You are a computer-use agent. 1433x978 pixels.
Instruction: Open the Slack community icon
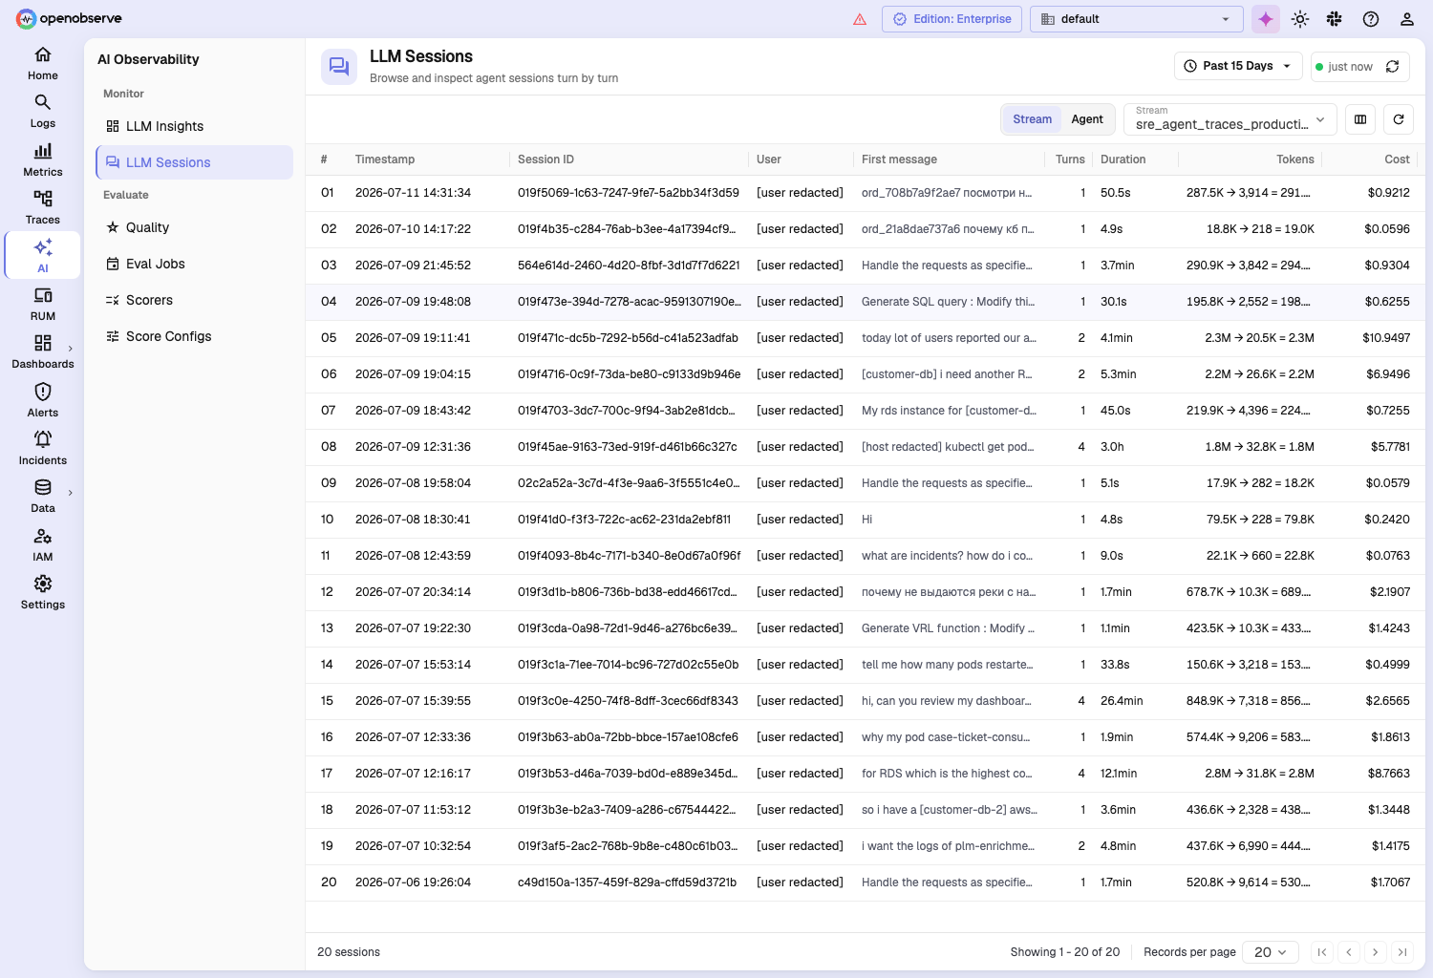pos(1335,19)
